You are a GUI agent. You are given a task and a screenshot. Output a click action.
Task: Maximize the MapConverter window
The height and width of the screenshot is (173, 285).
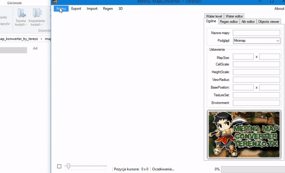click(272, 1)
